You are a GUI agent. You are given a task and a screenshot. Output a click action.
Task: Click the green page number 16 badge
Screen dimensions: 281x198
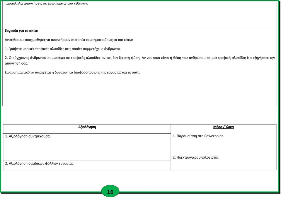click(x=110, y=191)
